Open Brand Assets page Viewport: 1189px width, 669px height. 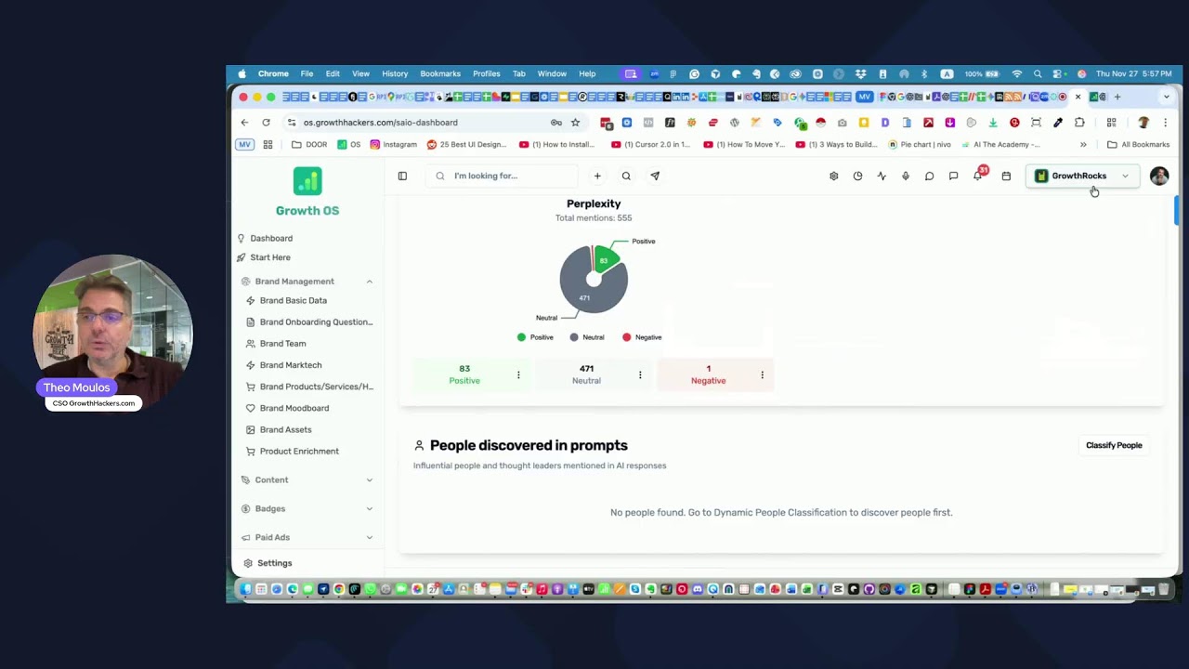pyautogui.click(x=285, y=429)
